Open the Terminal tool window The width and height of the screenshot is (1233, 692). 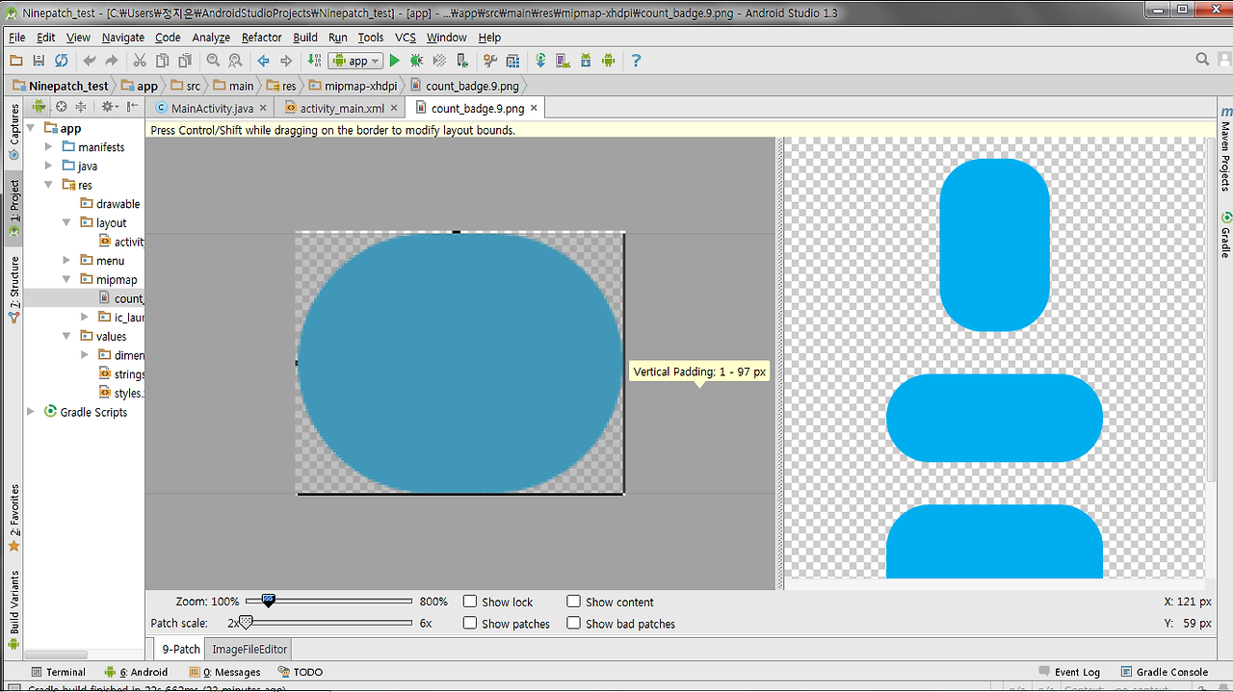pyautogui.click(x=58, y=672)
